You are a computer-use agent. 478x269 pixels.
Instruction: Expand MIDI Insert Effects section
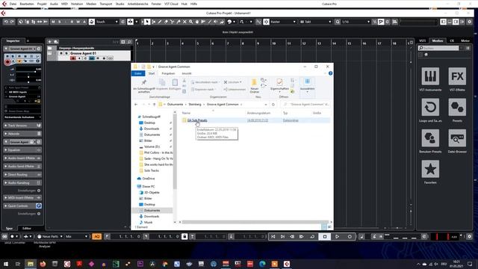22,197
